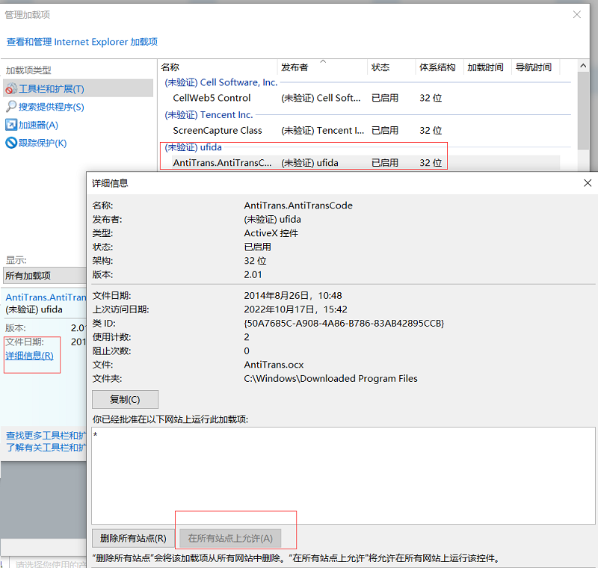The width and height of the screenshot is (598, 568).
Task: Click the 体系结构 column header
Action: [x=438, y=67]
